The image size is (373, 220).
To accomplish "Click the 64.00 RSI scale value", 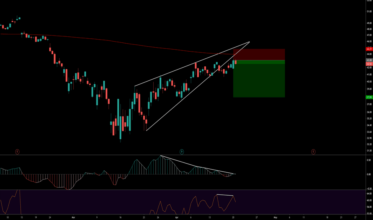I will pyautogui.click(x=369, y=194).
